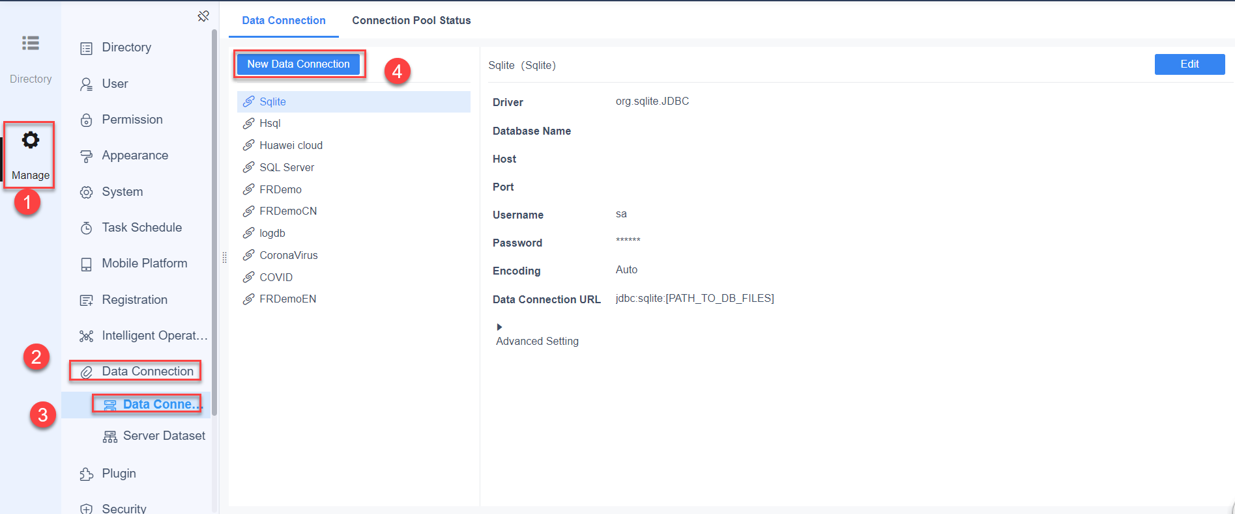Click the Registration icon
This screenshot has height=514, width=1235.
pos(86,301)
